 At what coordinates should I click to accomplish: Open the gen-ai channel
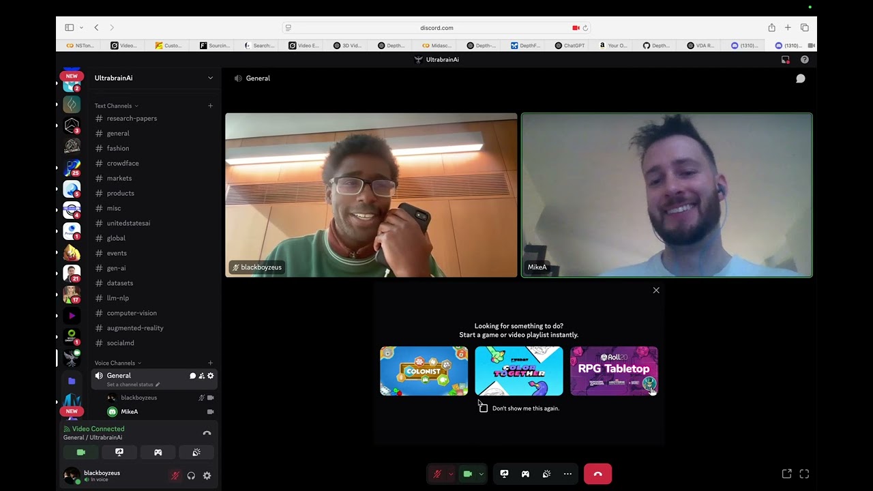click(x=153, y=268)
